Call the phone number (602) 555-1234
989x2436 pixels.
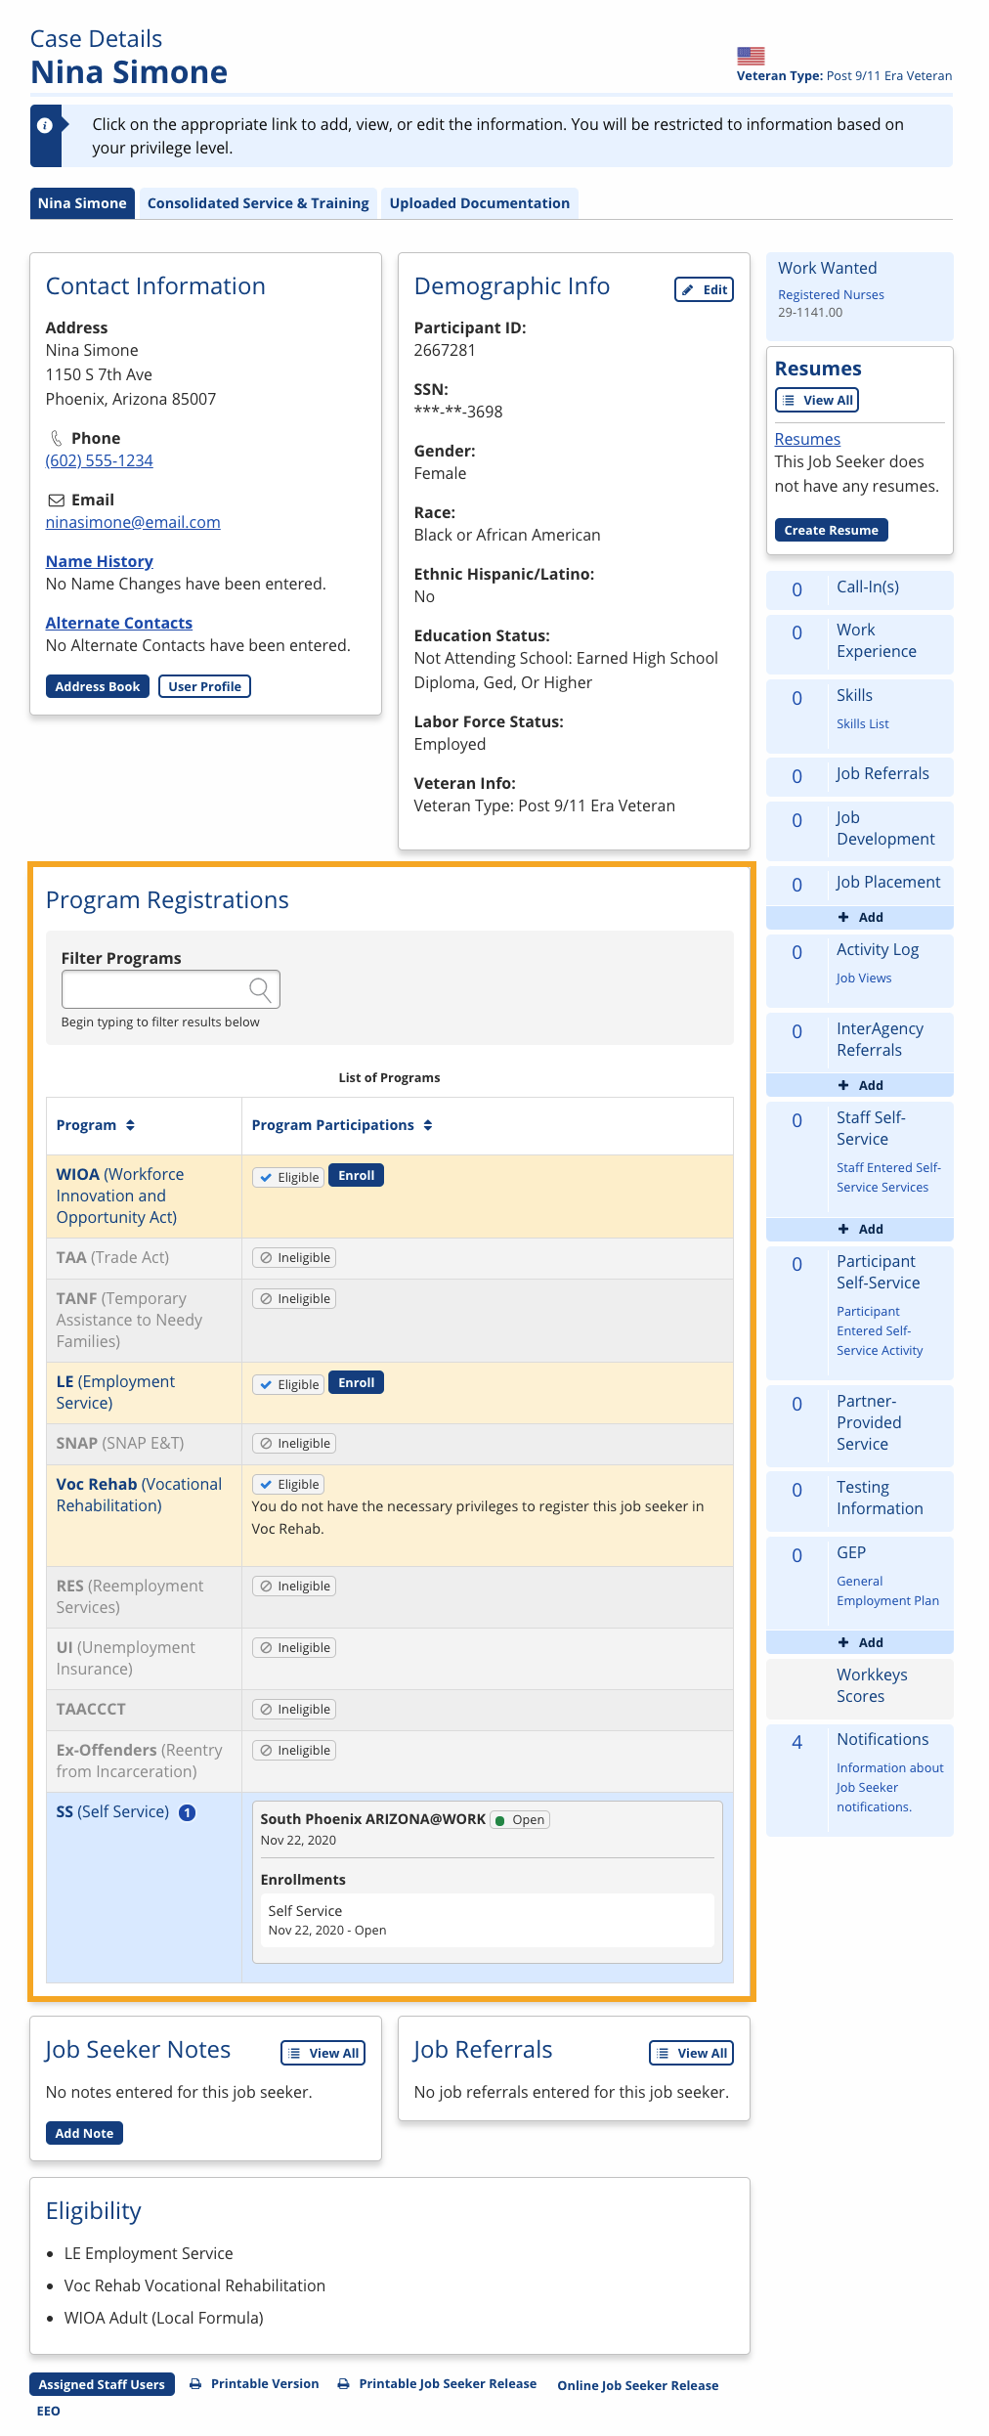coord(100,460)
